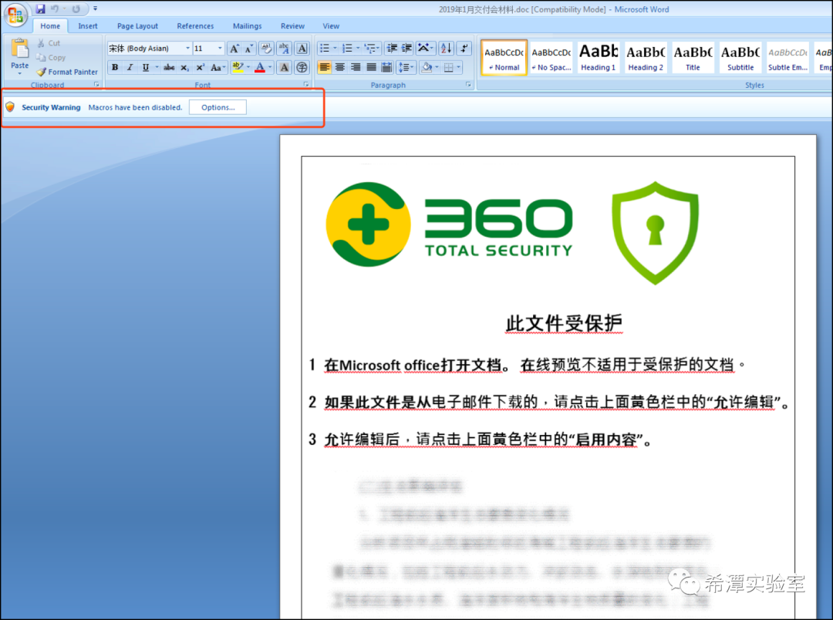Apply the Normal style

[x=504, y=57]
